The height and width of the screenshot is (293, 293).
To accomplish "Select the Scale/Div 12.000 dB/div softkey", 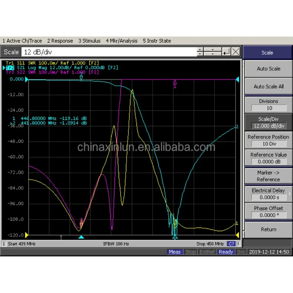I will [x=268, y=122].
